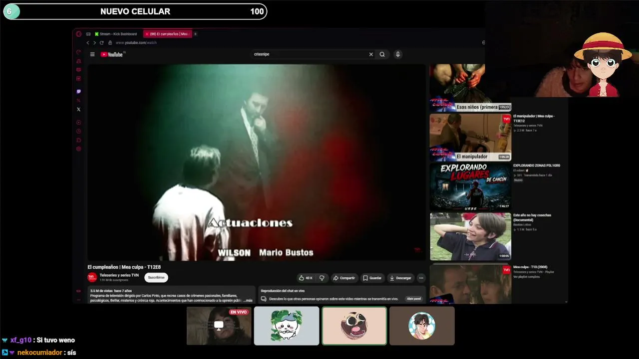Screen dimensions: 639x359
Task: Open more actions three-dot menu
Action: pos(421,278)
